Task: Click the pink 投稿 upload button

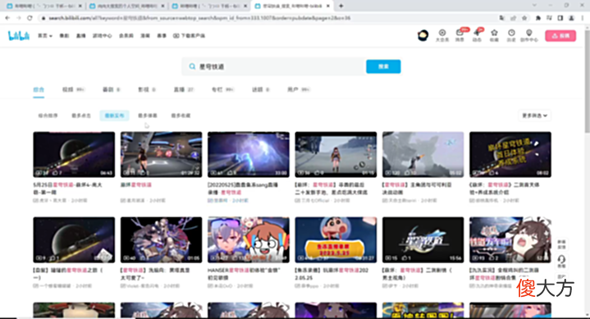Action: click(560, 36)
